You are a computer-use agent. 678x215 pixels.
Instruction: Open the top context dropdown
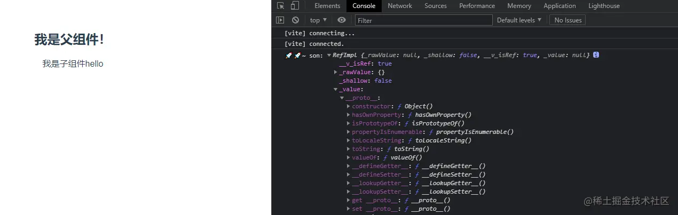[x=319, y=20]
